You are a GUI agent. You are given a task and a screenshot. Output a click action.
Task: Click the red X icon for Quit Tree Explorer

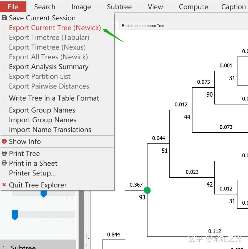(4, 185)
